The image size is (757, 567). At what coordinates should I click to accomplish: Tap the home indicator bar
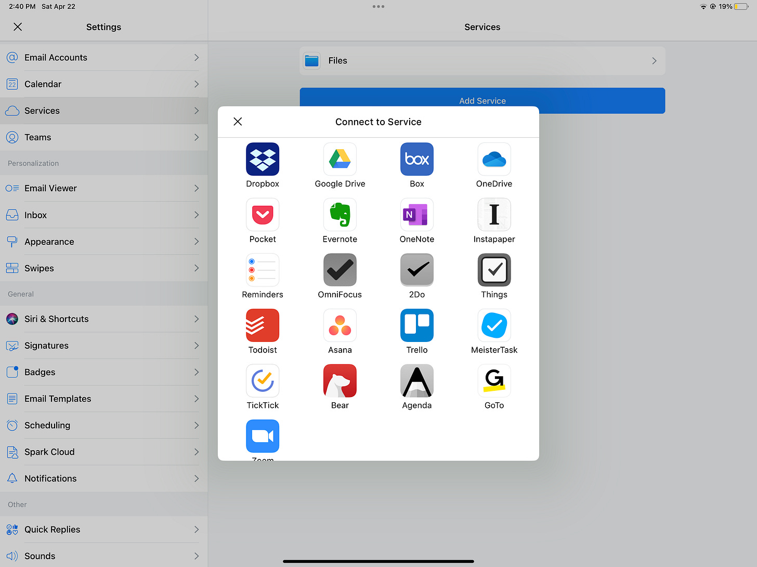[x=379, y=561]
